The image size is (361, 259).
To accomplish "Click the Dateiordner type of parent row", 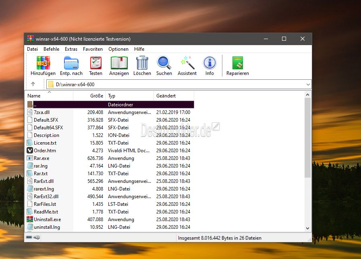I will click(x=120, y=104).
